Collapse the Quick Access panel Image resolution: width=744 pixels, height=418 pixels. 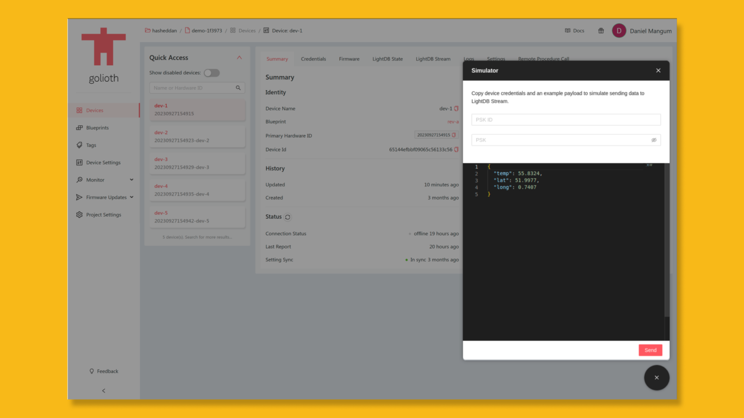pyautogui.click(x=239, y=57)
